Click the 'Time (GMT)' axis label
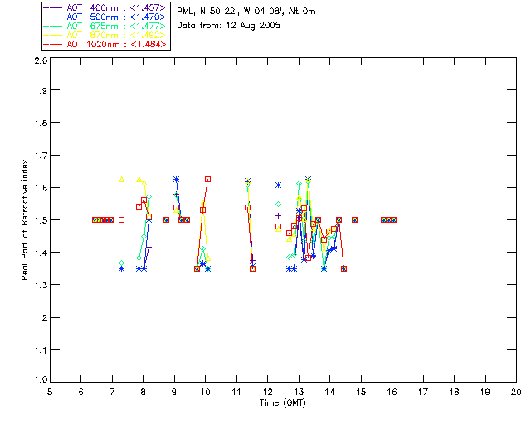This screenshot has height=424, width=531. click(x=282, y=403)
